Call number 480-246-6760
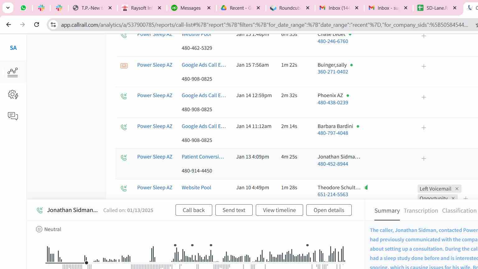This screenshot has height=269, width=478. 333,41
